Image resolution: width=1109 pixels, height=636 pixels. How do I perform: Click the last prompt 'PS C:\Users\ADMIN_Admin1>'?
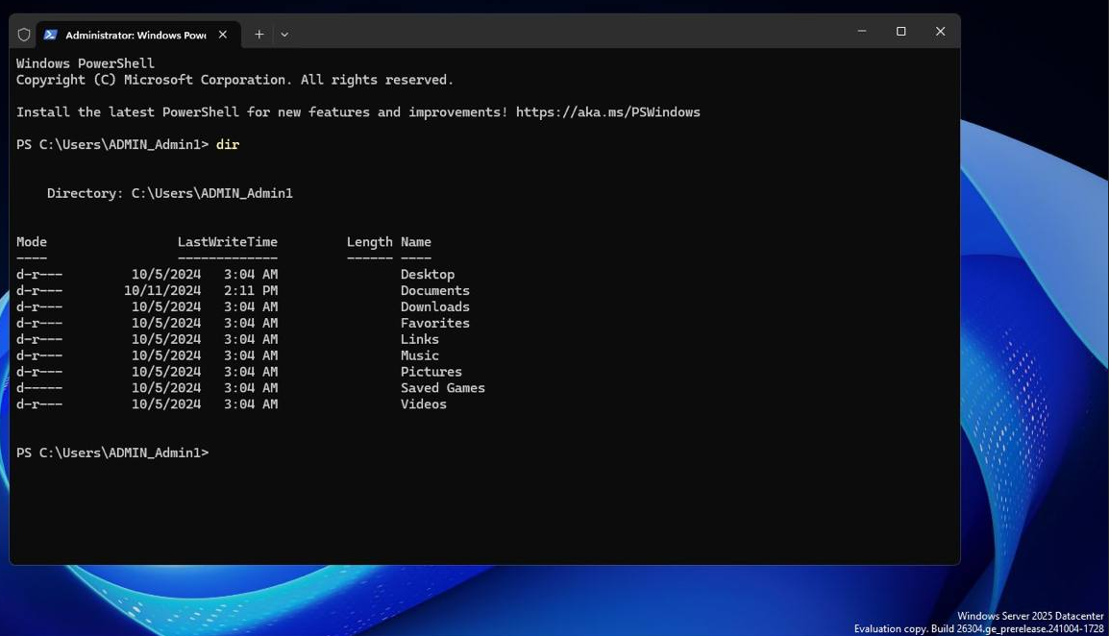112,453
